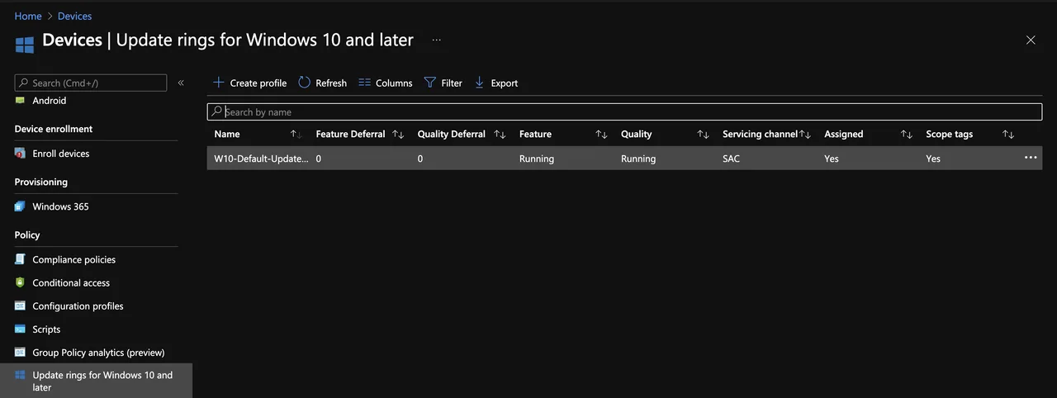
Task: Close the Update rings blade
Action: tap(1031, 40)
